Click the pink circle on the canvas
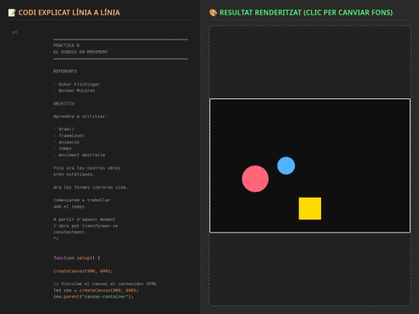Image resolution: width=419 pixels, height=314 pixels. tap(255, 178)
